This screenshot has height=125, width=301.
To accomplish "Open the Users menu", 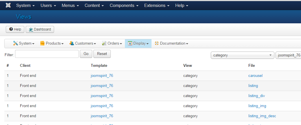I will [48, 5].
